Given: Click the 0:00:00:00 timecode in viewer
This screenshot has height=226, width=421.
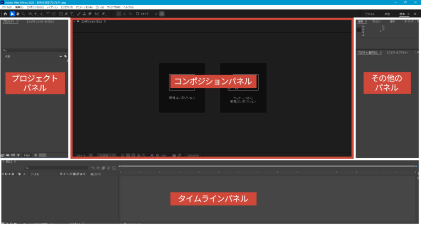Looking at the screenshot, I should (x=193, y=155).
